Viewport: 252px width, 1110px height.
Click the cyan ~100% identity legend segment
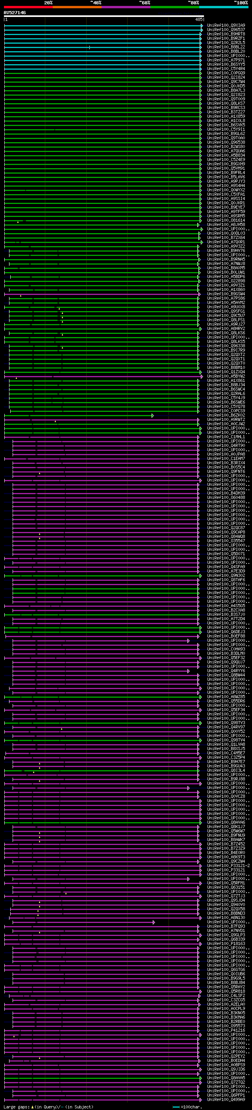click(x=224, y=7)
